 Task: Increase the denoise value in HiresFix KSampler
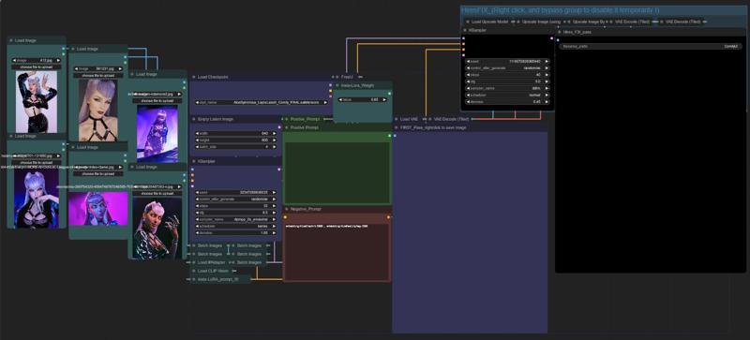click(547, 102)
